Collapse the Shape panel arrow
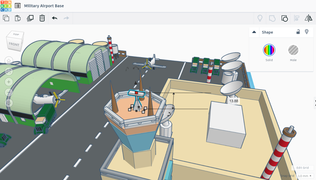The height and width of the screenshot is (180, 316). (x=254, y=32)
